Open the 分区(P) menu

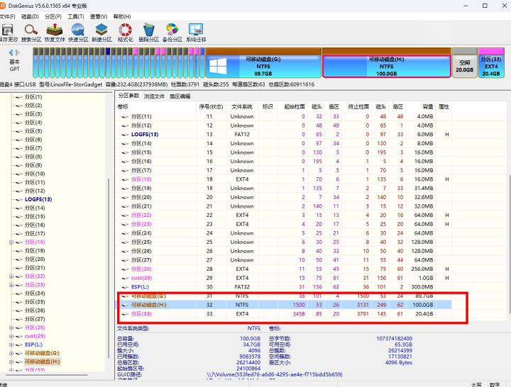(53, 16)
